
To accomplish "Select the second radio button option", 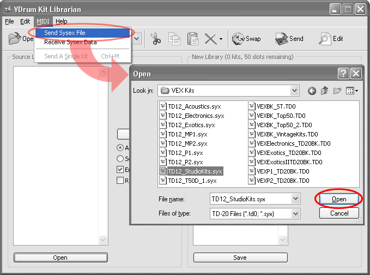I will point(120,159).
